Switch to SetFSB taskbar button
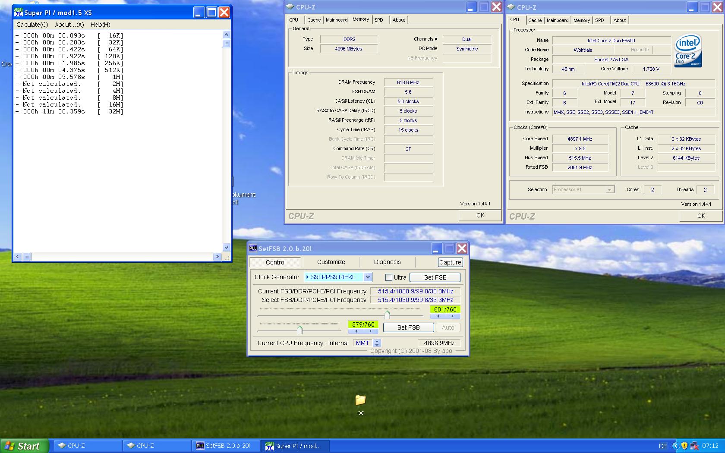Viewport: 725px width, 453px height. tap(226, 446)
